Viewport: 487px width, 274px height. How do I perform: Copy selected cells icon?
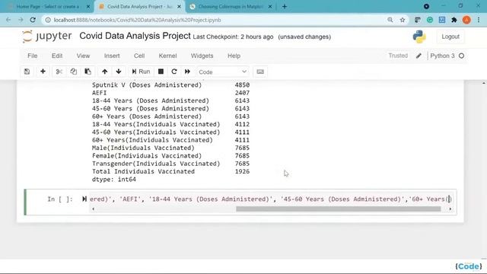click(73, 72)
